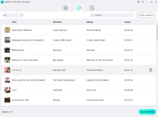Click the Titel column header
The width and height of the screenshot is (158, 117).
coord(14,22)
